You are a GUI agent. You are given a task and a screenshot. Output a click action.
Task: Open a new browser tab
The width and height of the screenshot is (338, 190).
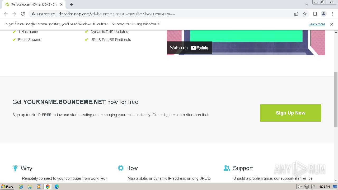(71, 4)
